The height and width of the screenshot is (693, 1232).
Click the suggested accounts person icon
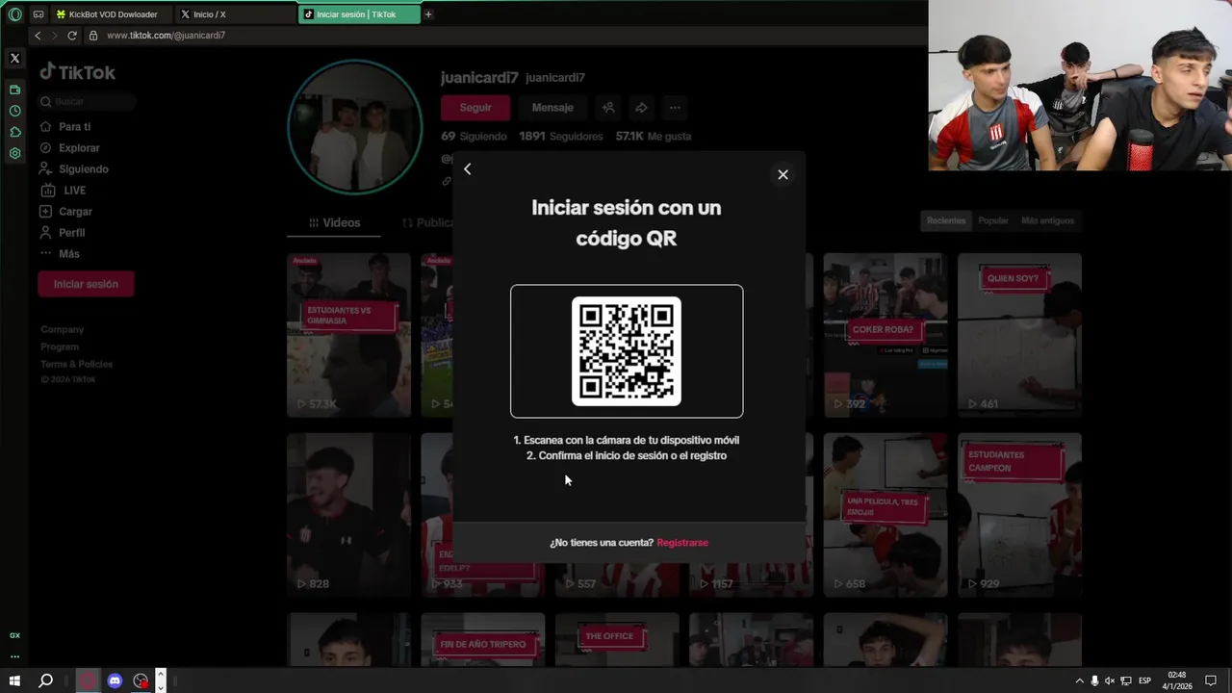(x=607, y=108)
